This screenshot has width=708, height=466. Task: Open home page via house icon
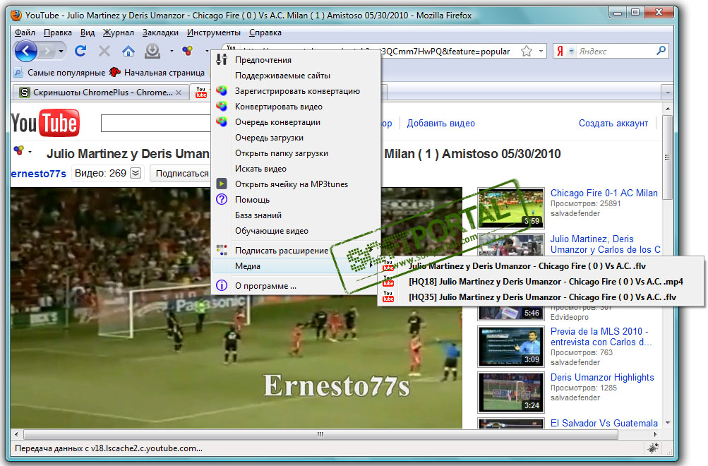click(x=128, y=51)
